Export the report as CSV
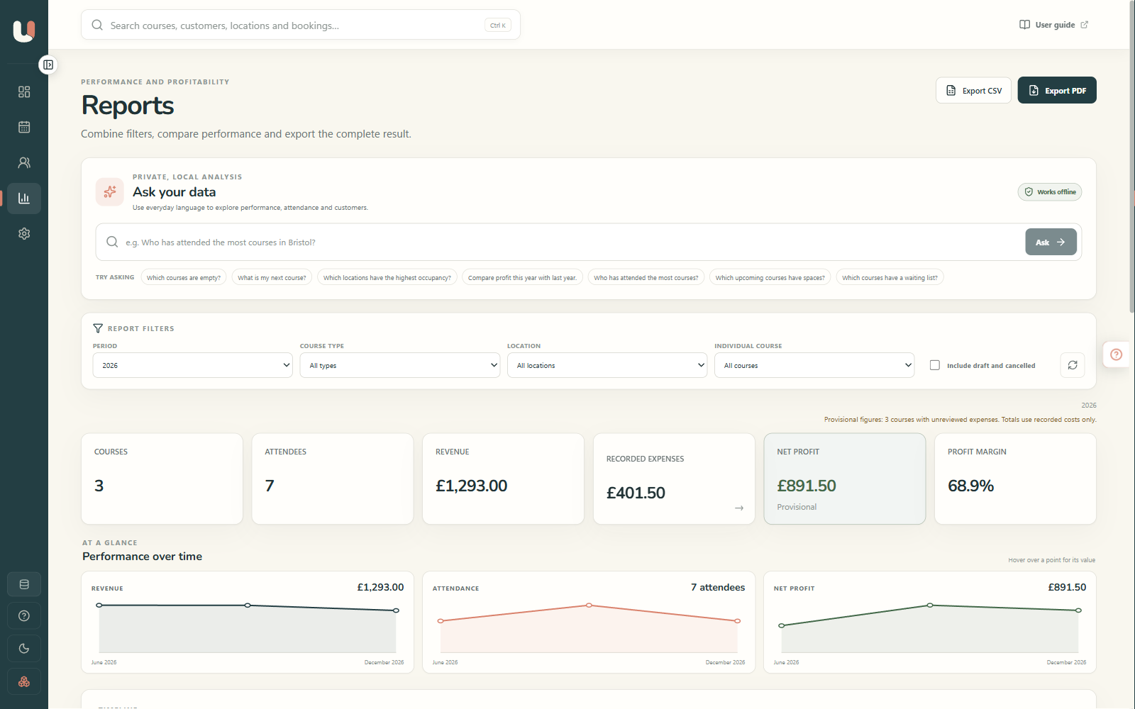The height and width of the screenshot is (709, 1135). (x=973, y=91)
